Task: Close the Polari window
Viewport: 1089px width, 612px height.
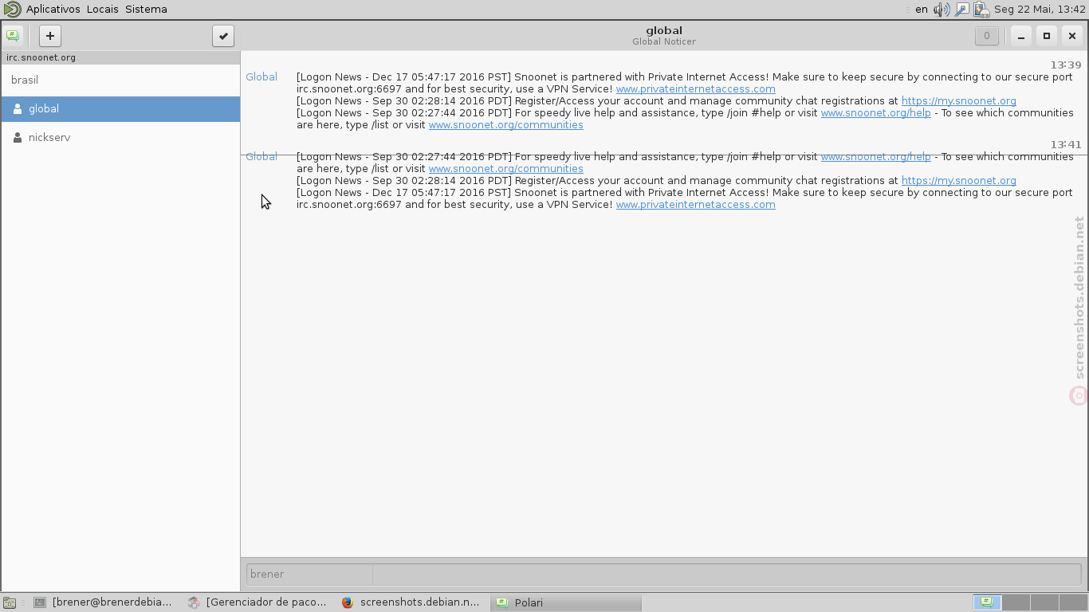Action: [x=1072, y=36]
